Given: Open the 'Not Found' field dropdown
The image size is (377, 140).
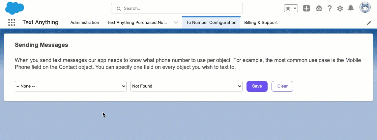Looking at the screenshot, I should click(x=186, y=86).
